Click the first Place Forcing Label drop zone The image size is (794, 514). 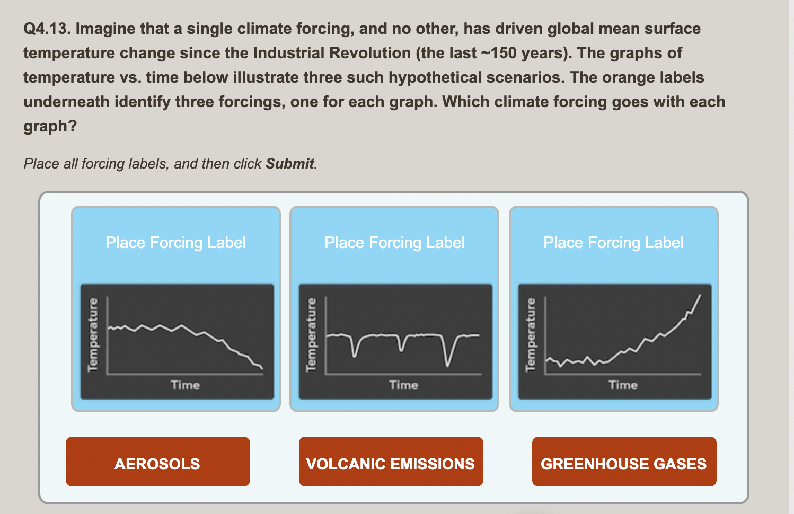(x=177, y=243)
